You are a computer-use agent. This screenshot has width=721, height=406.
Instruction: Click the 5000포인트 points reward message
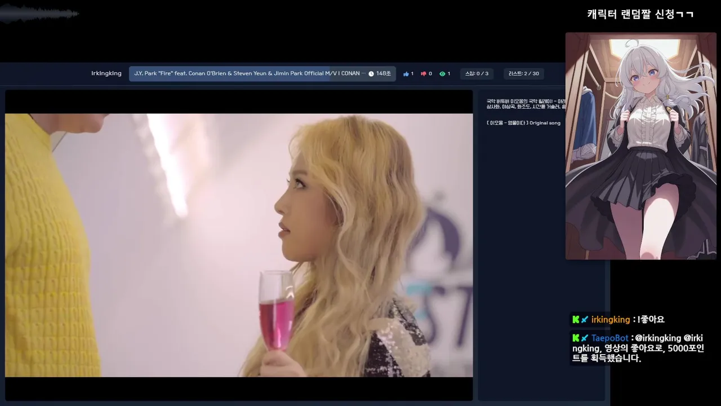pyautogui.click(x=638, y=348)
